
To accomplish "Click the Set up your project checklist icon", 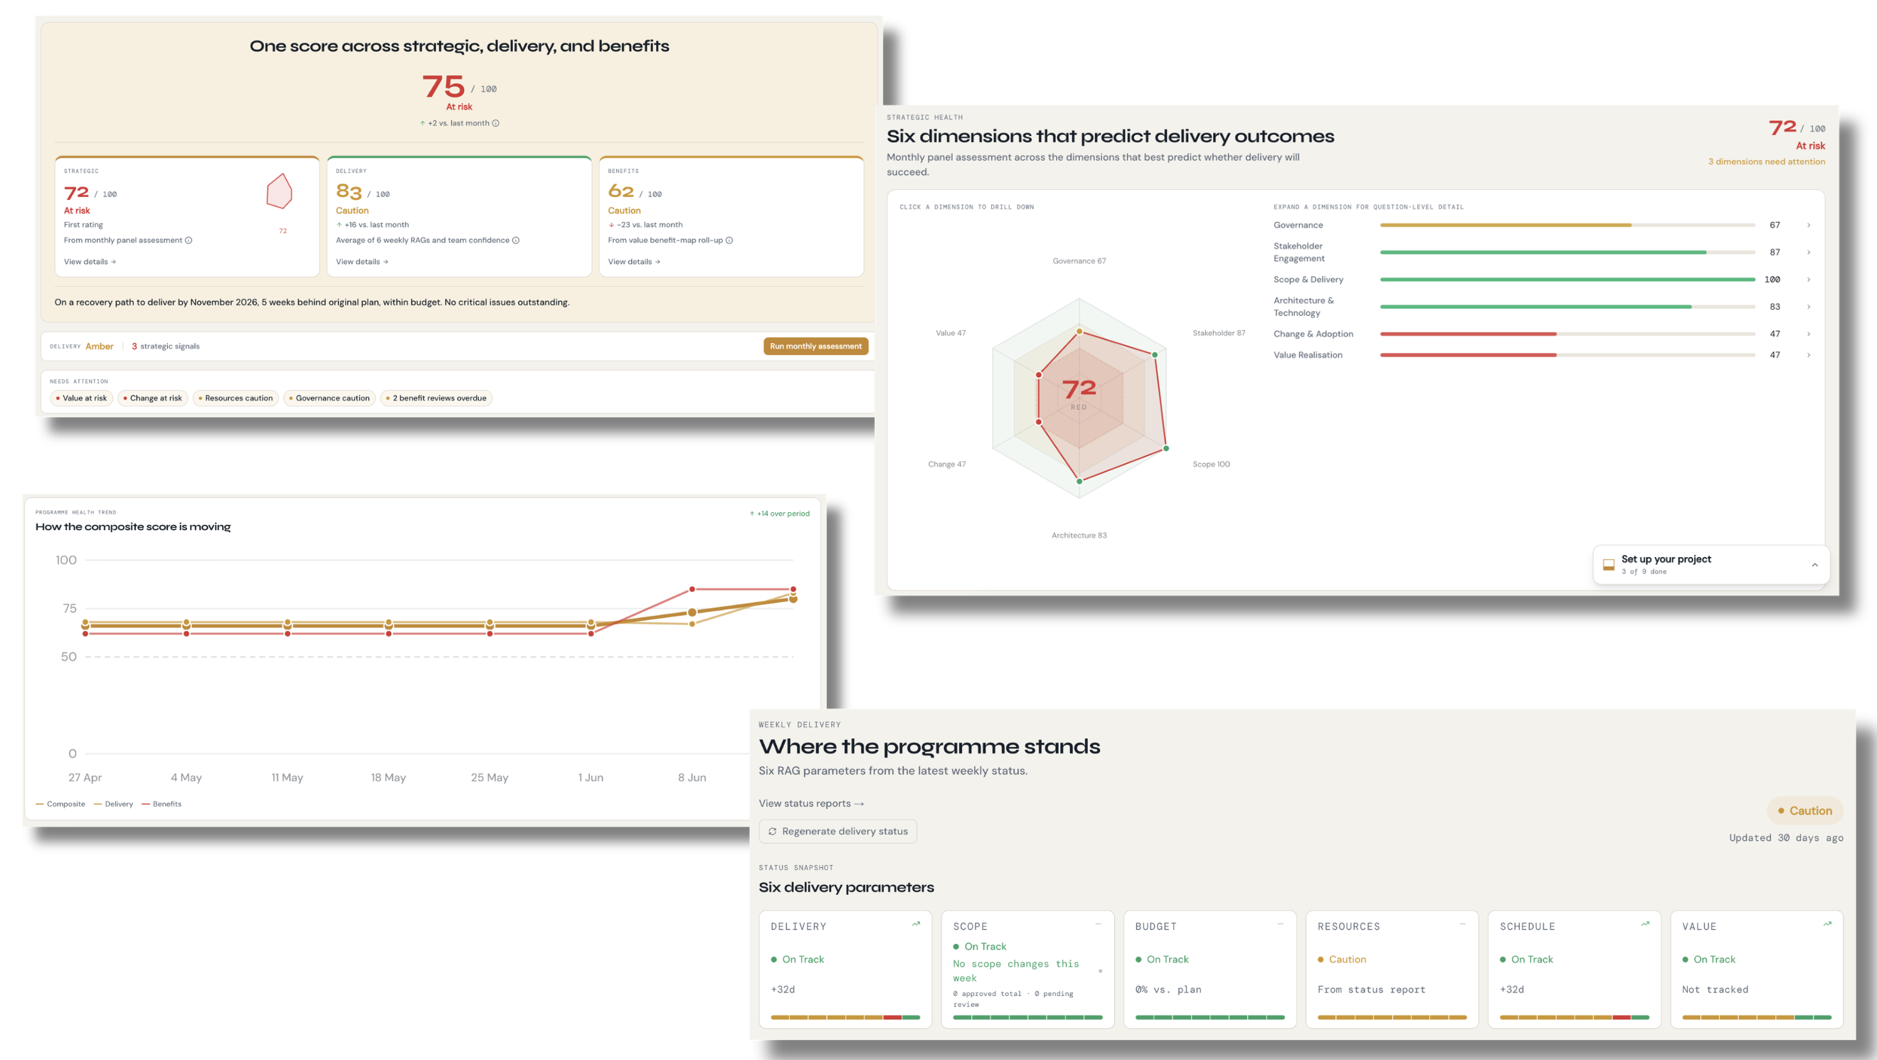I will pyautogui.click(x=1609, y=565).
